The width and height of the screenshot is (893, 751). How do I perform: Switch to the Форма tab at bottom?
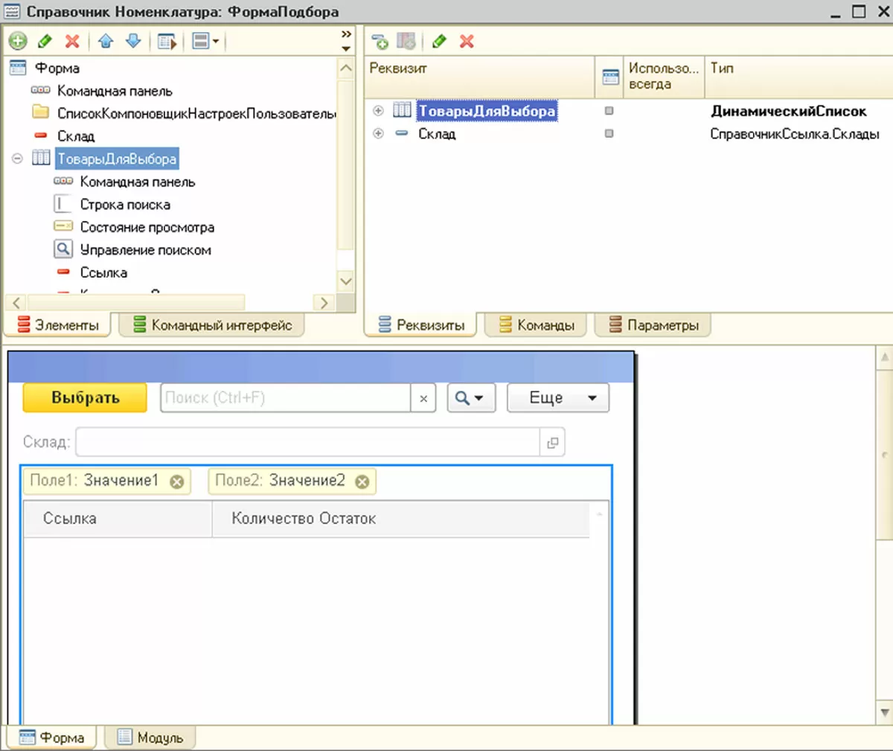[51, 738]
